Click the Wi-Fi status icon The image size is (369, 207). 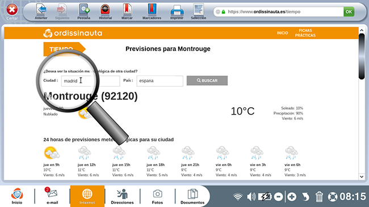pos(238,197)
